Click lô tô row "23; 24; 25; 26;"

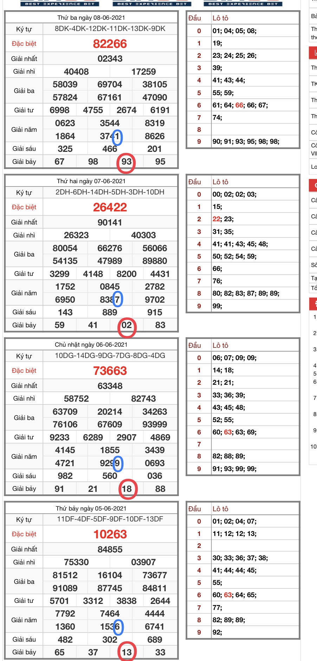pyautogui.click(x=234, y=55)
